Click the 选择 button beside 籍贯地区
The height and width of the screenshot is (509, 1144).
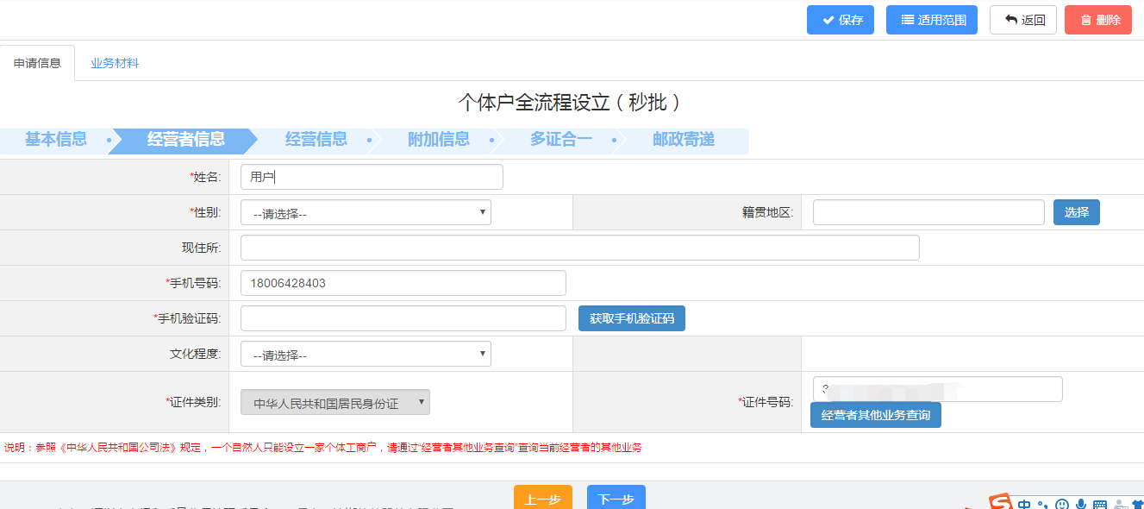tap(1076, 212)
